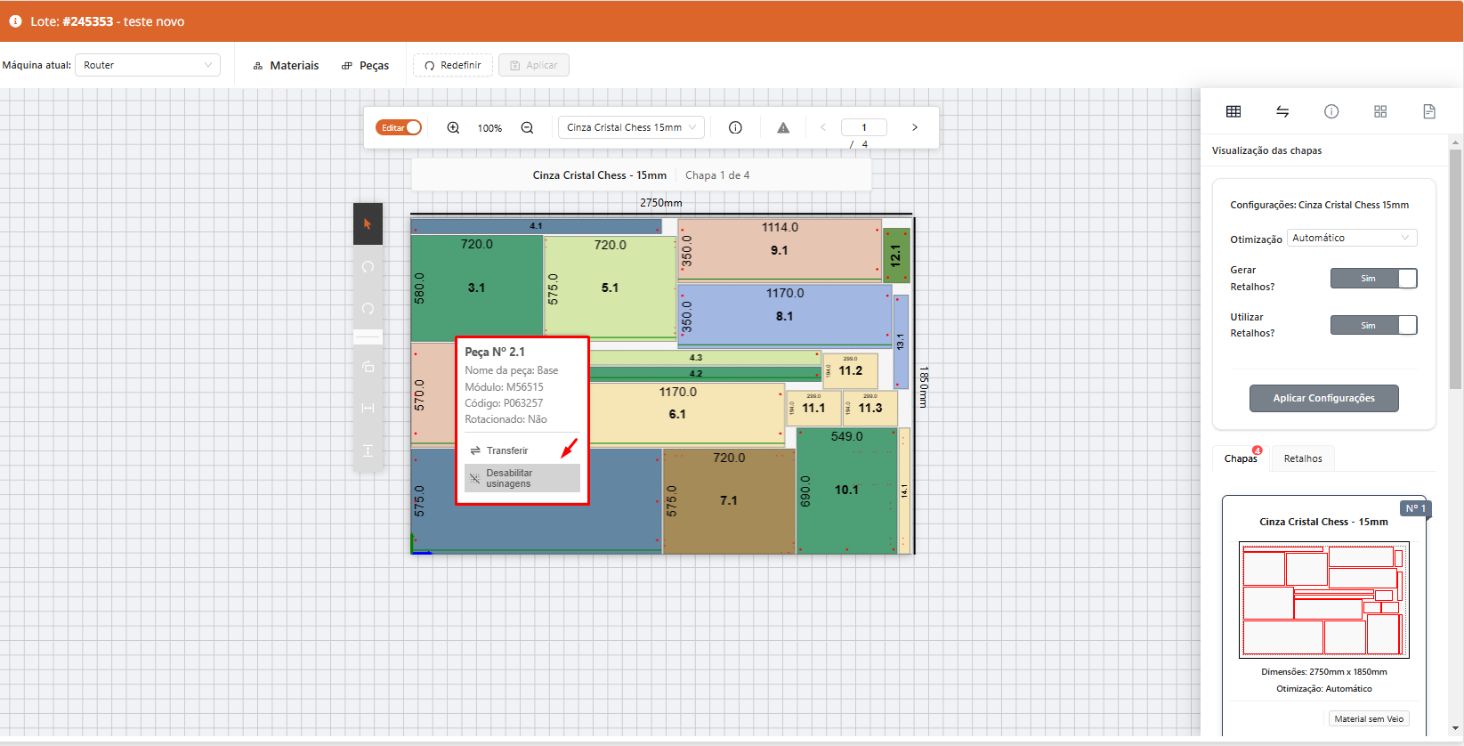This screenshot has width=1464, height=746.
Task: Click the warning triangle icon in toolbar
Action: [x=783, y=127]
